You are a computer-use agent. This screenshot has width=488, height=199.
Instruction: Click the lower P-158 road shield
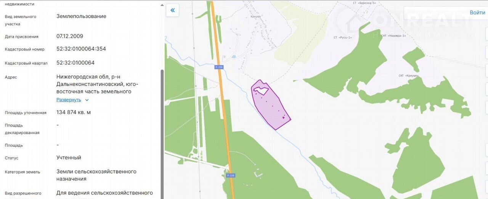(x=230, y=175)
